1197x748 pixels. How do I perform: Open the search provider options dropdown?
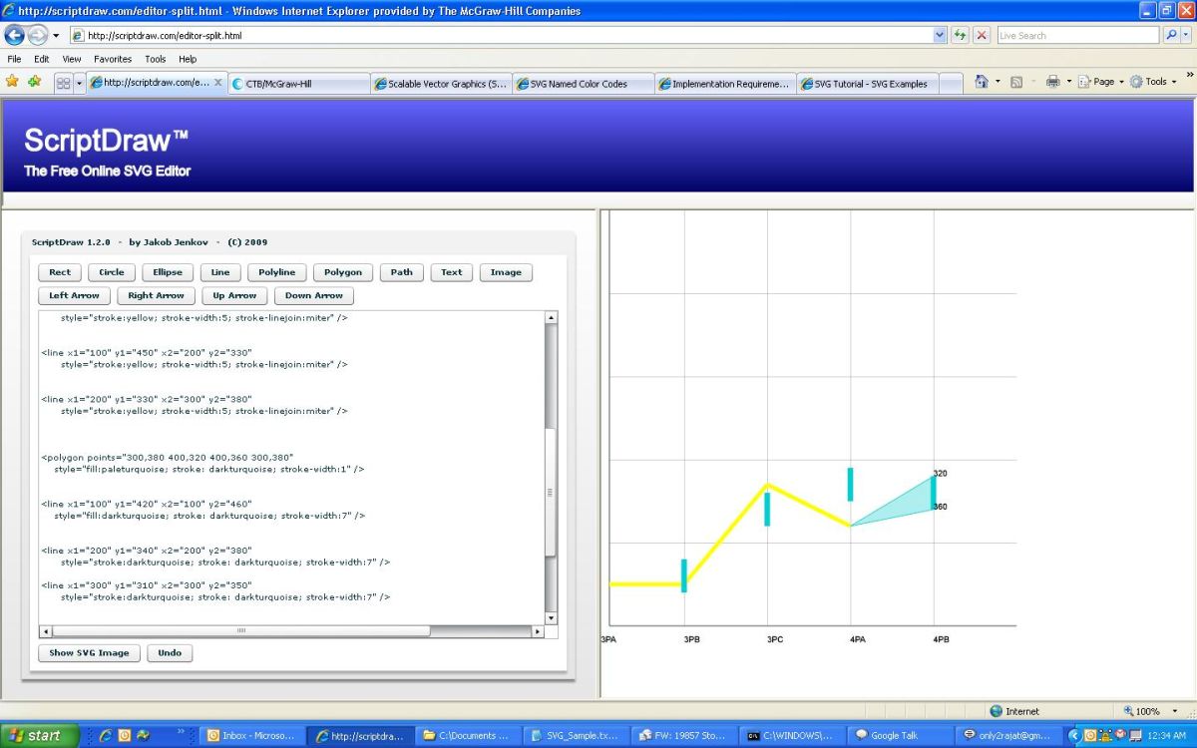coord(1186,35)
